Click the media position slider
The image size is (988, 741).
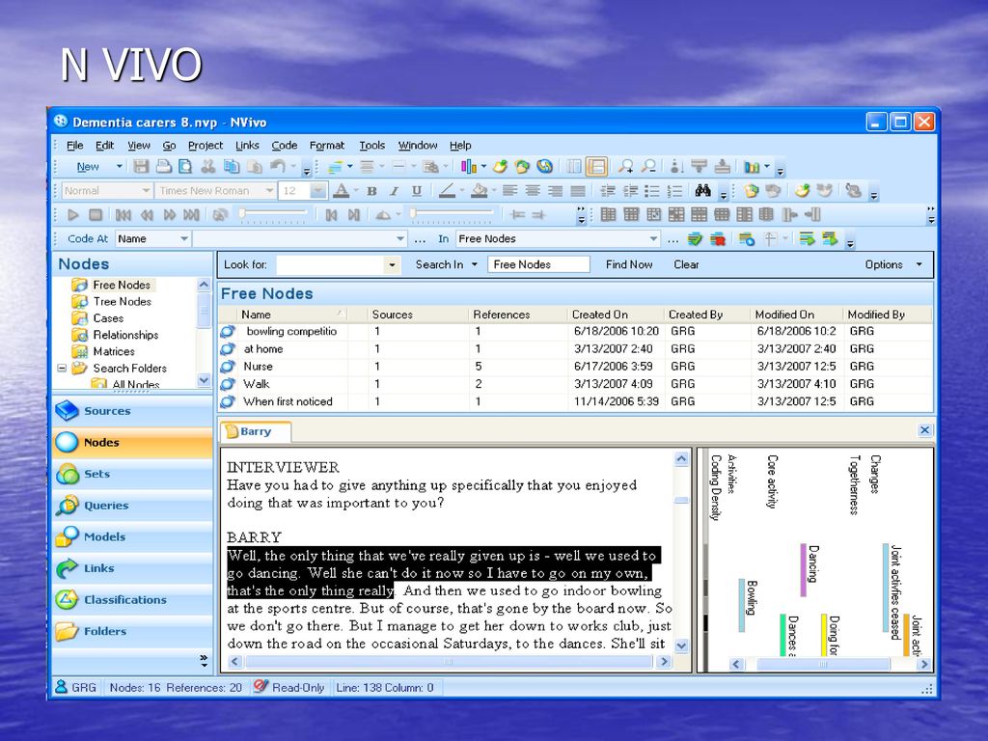point(272,215)
